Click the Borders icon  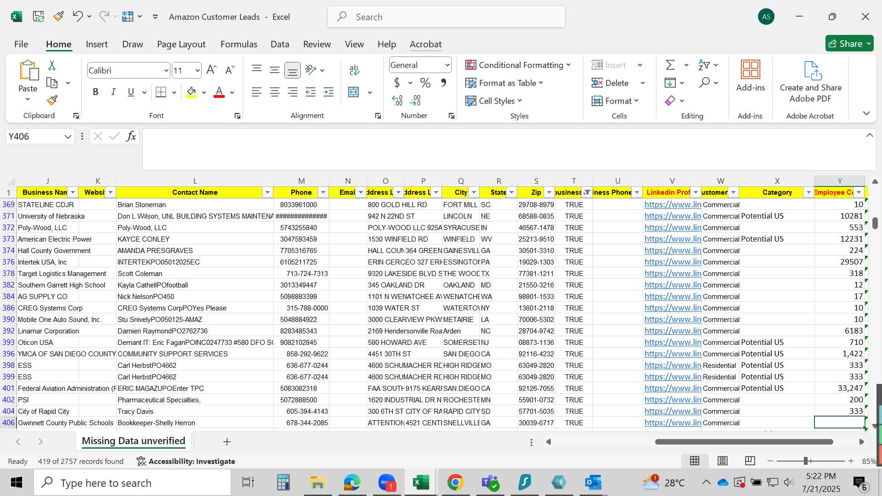point(161,92)
